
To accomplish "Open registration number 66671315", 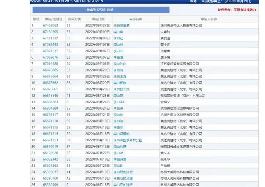I will click(x=50, y=127).
